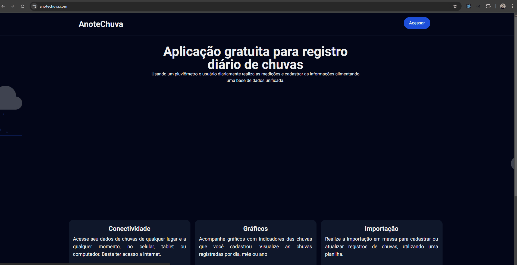Open the Chrome three-dot menu
517x265 pixels.
513,6
